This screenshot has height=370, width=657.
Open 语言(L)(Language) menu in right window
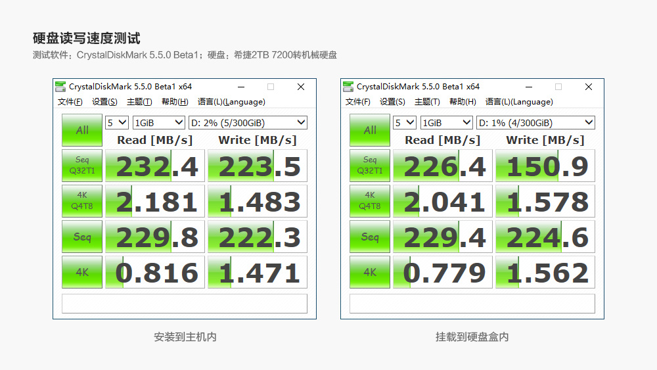[519, 102]
